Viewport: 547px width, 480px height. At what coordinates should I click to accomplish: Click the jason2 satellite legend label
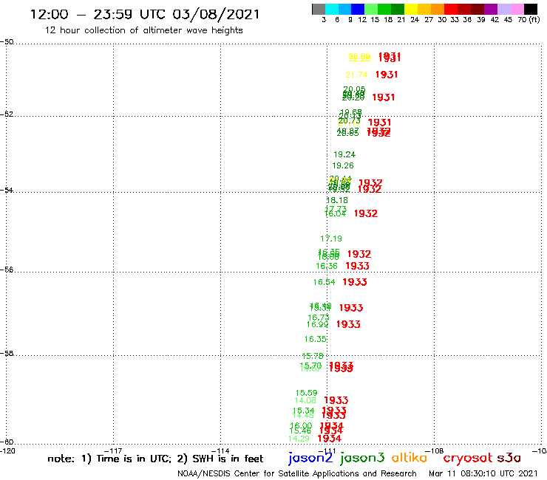310,458
